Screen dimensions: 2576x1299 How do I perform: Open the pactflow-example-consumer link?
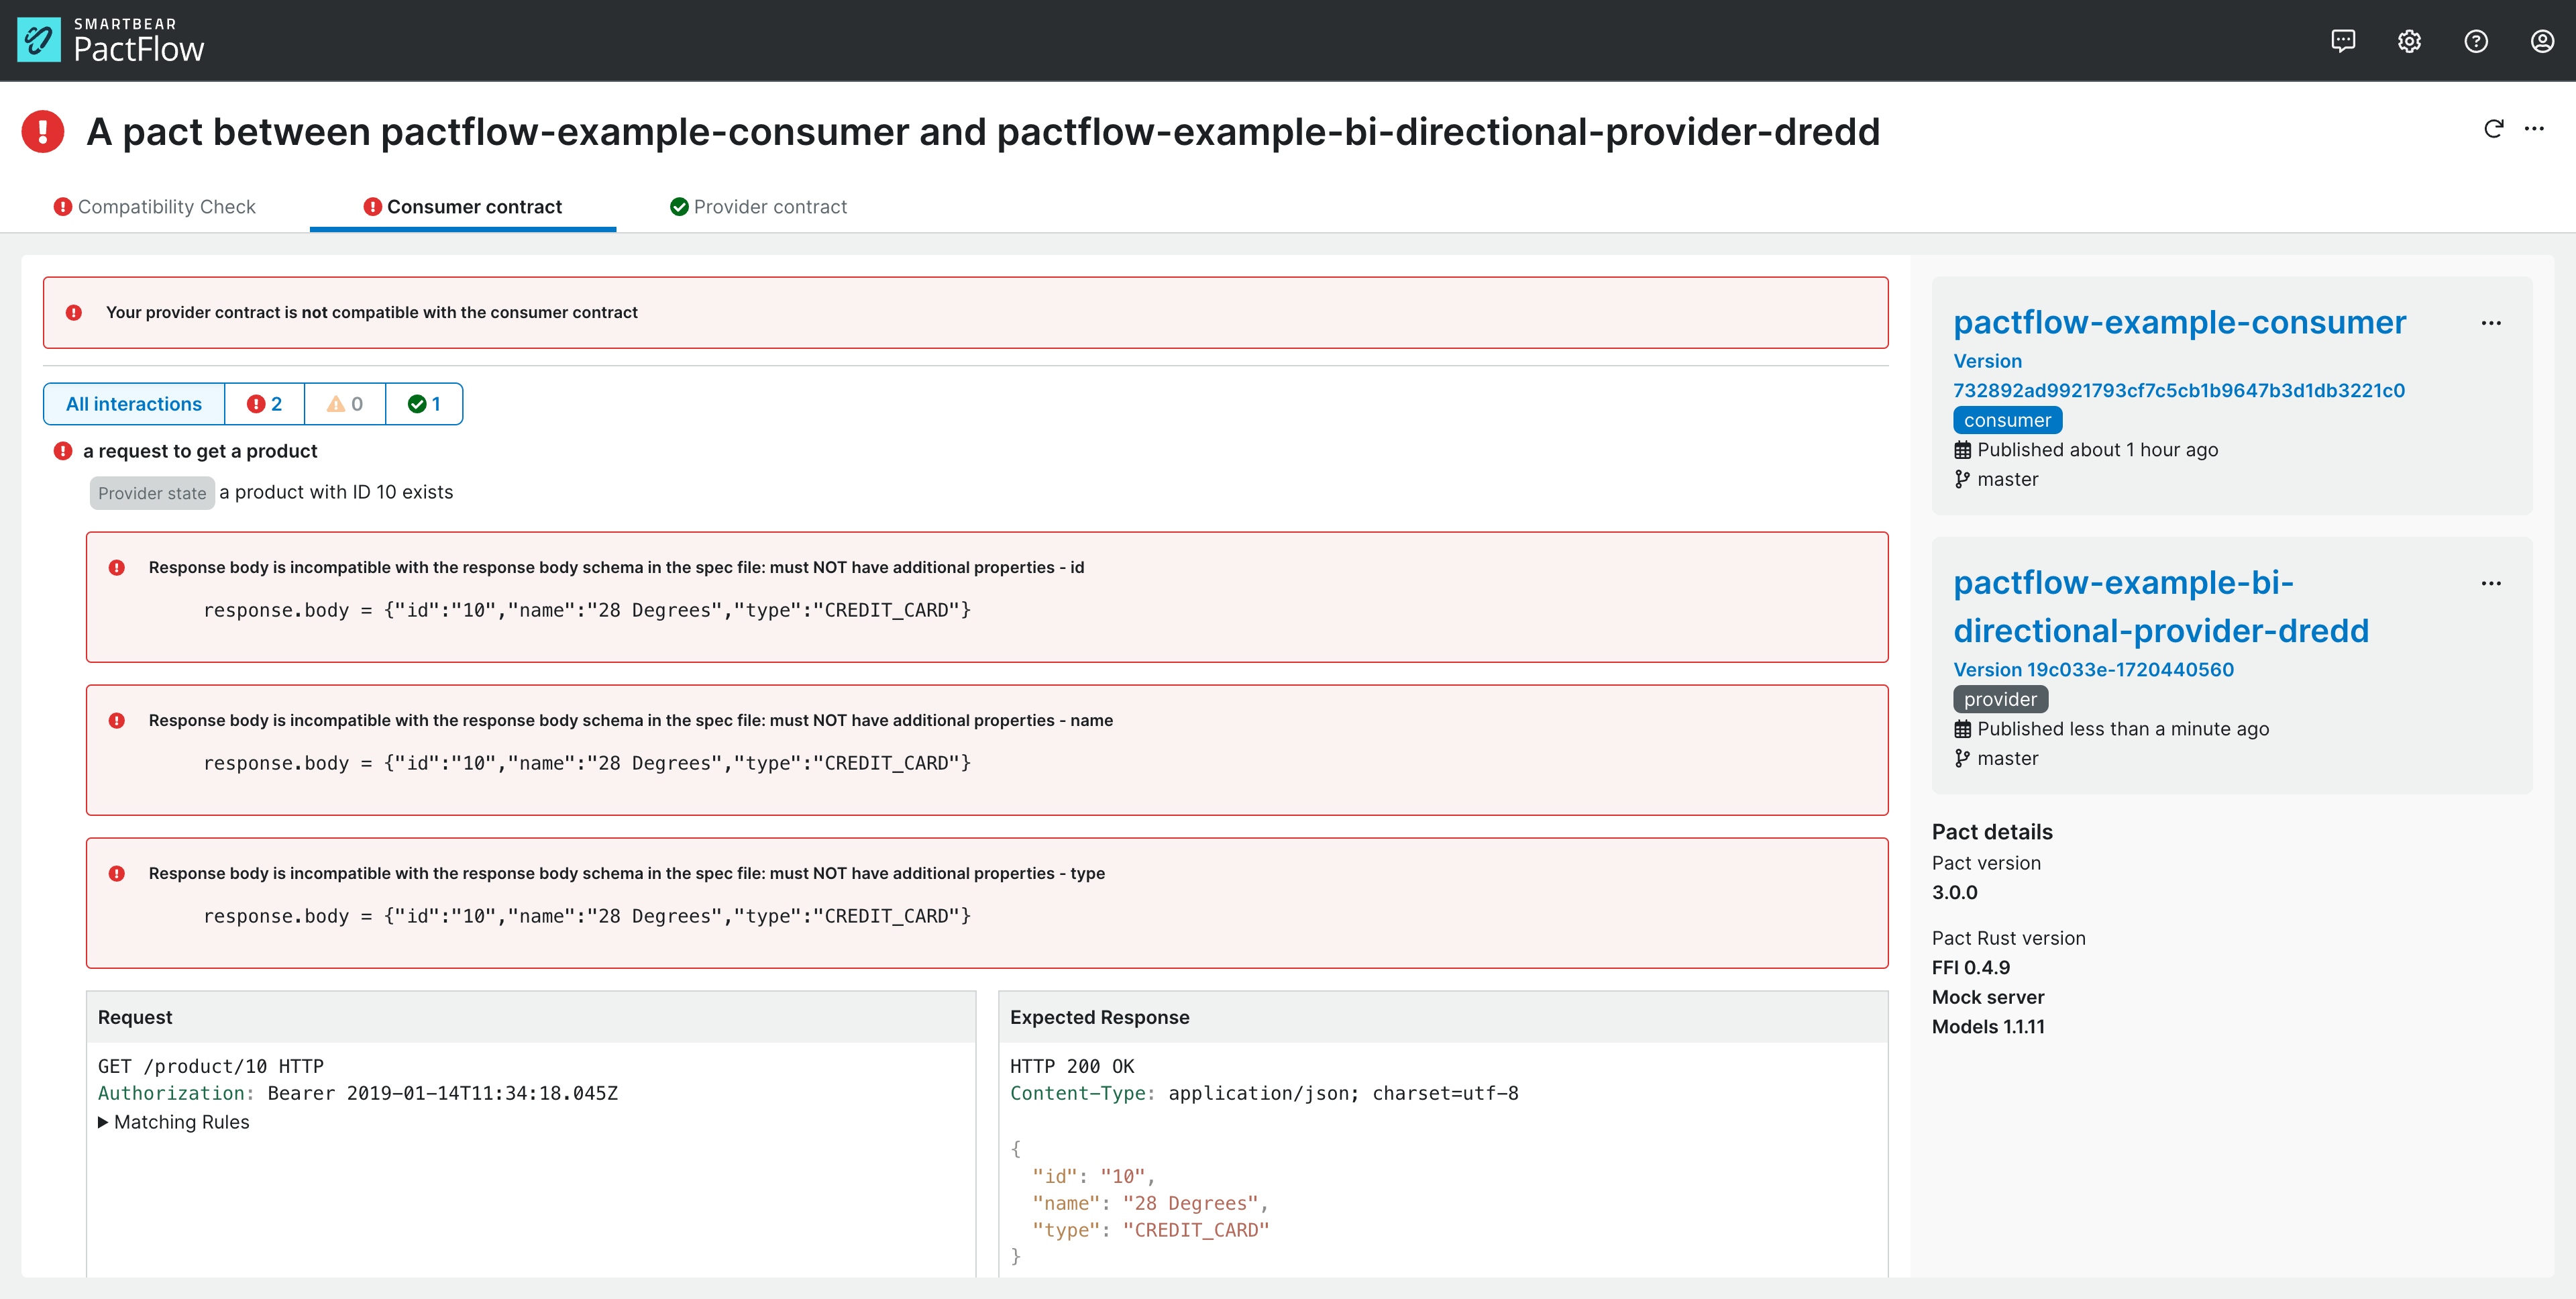pyautogui.click(x=2180, y=322)
